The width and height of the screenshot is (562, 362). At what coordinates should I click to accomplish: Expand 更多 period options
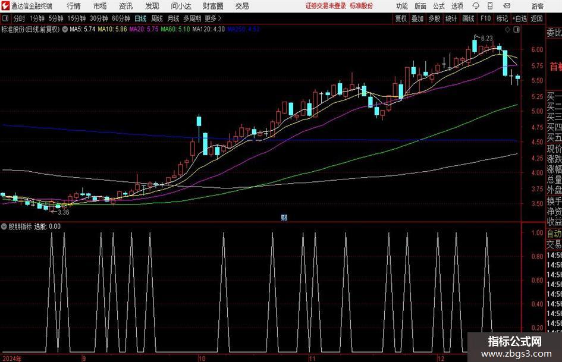[x=213, y=18]
